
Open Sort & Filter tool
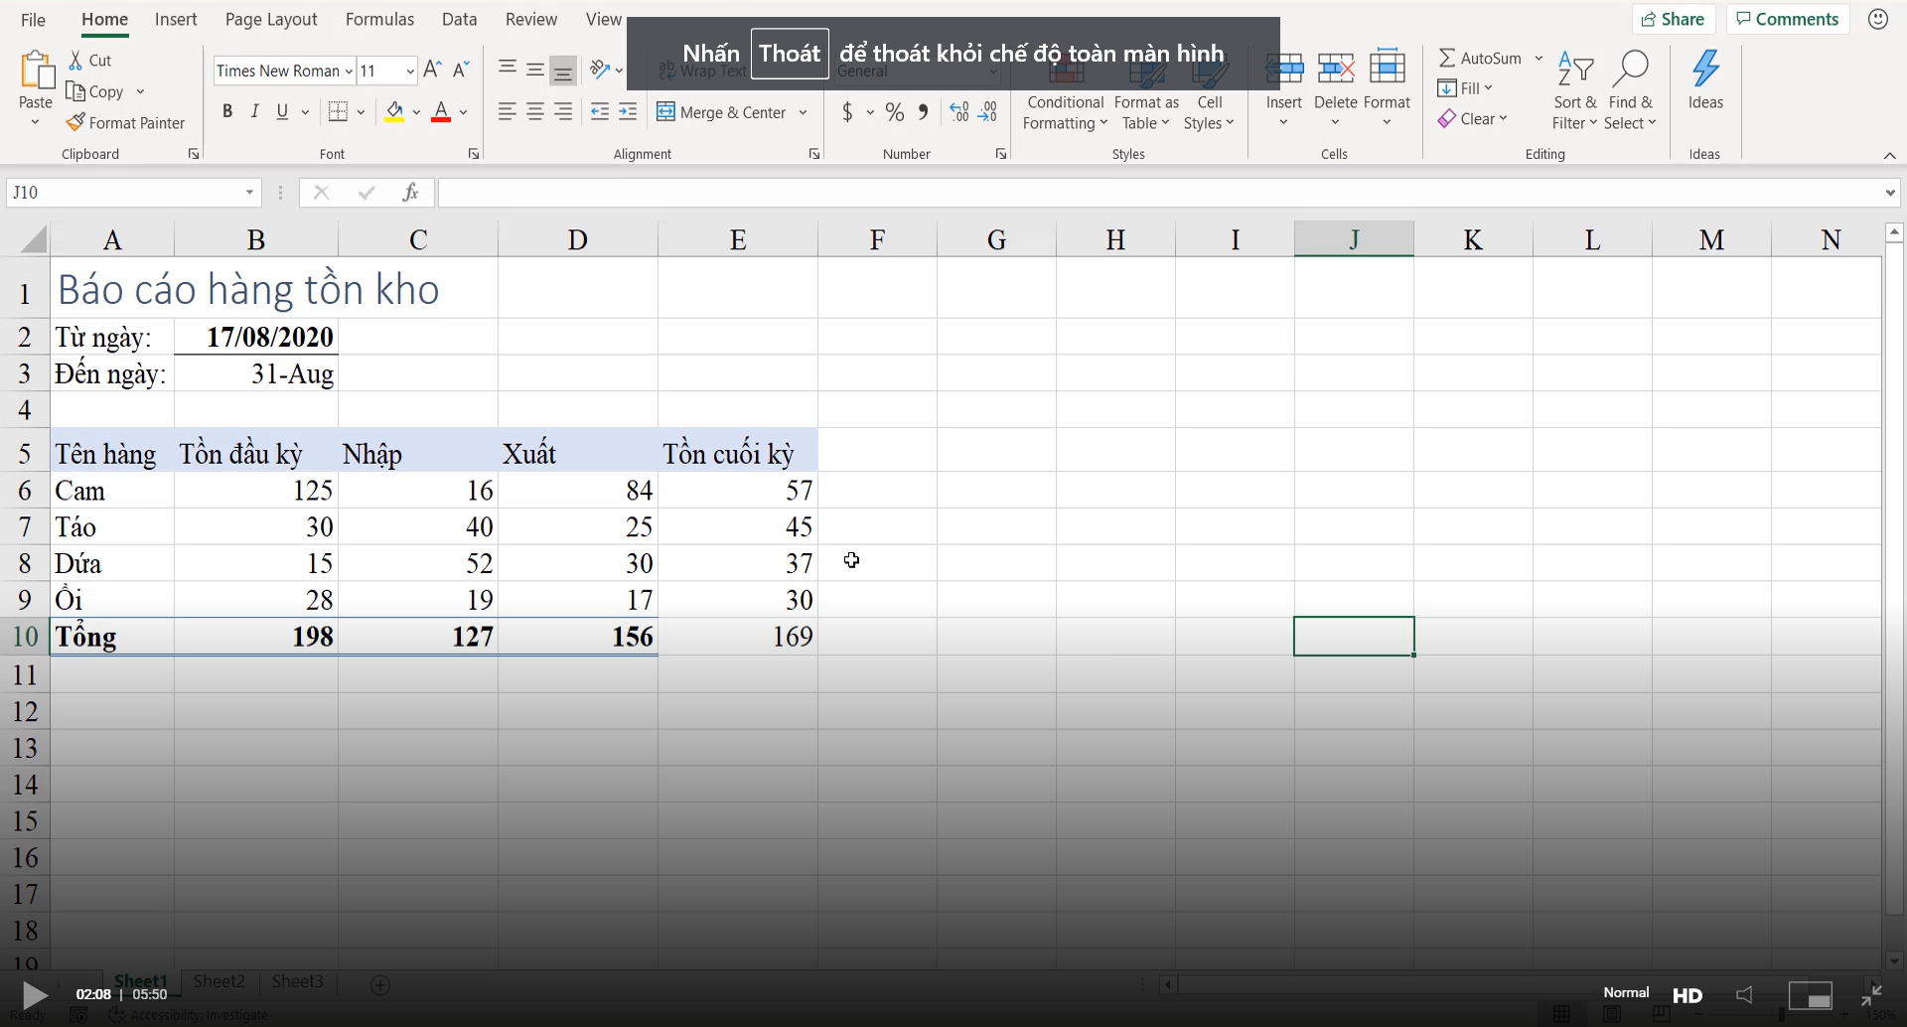1575,89
